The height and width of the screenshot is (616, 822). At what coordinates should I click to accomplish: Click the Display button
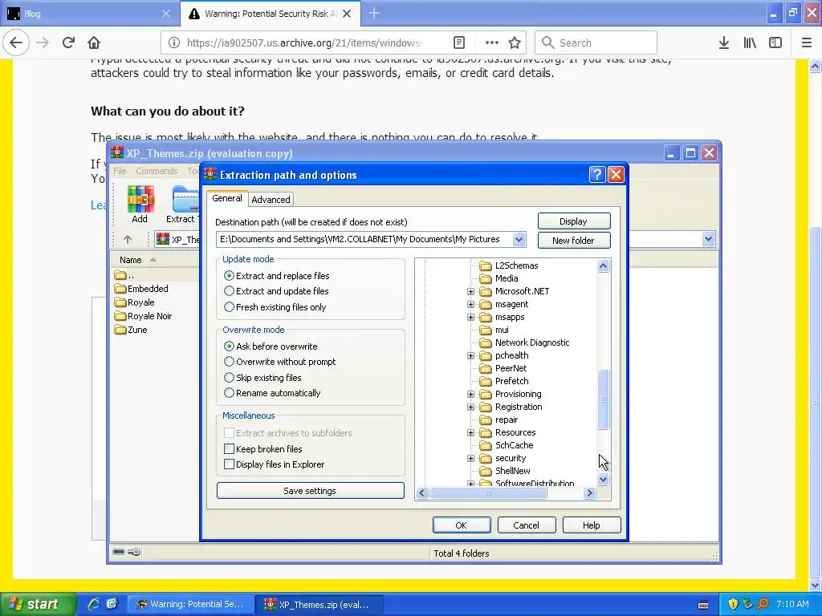tap(573, 221)
